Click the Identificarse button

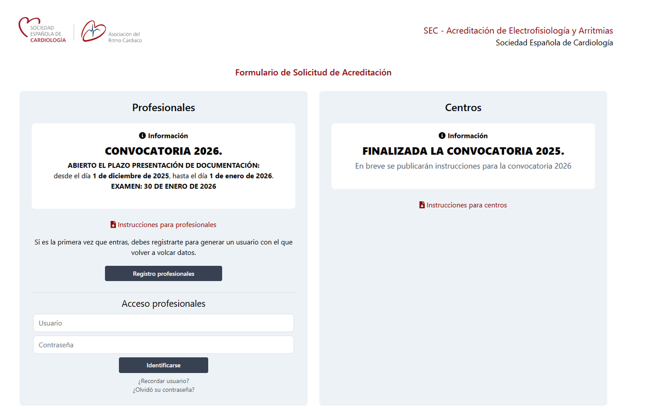click(163, 365)
